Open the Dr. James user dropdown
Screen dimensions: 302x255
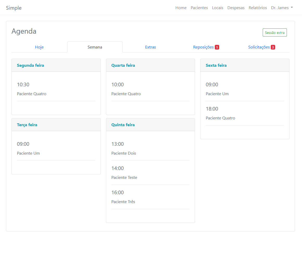[282, 8]
